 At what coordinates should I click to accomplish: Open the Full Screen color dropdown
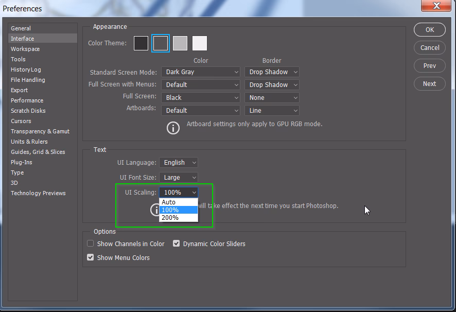click(200, 97)
